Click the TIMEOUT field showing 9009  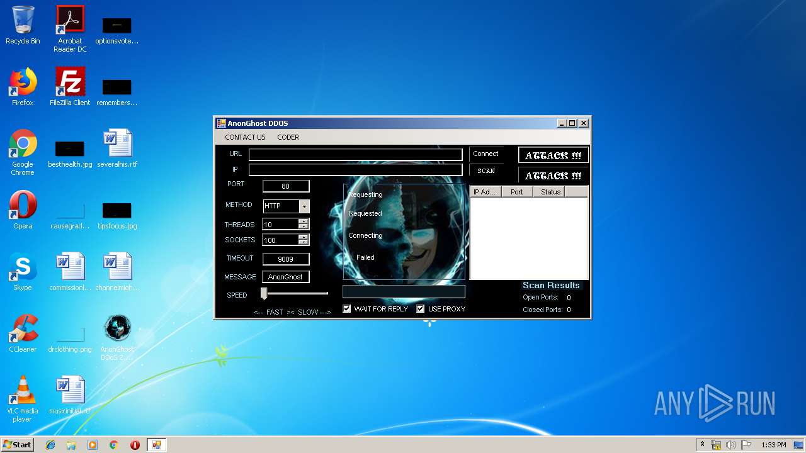point(286,259)
